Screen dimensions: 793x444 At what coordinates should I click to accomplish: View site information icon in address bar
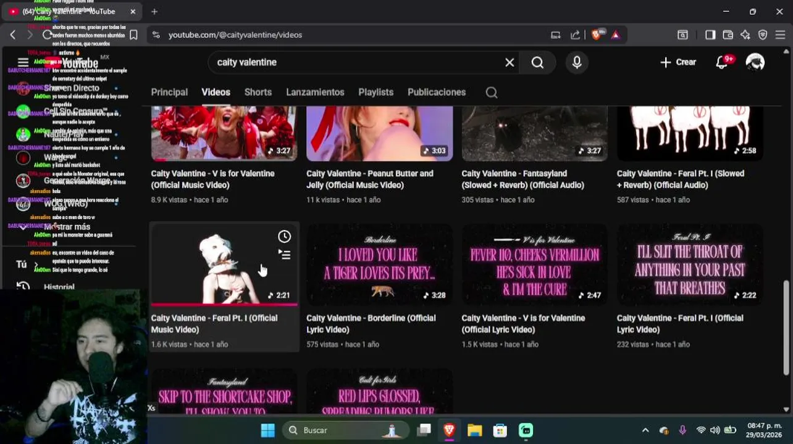tap(156, 35)
